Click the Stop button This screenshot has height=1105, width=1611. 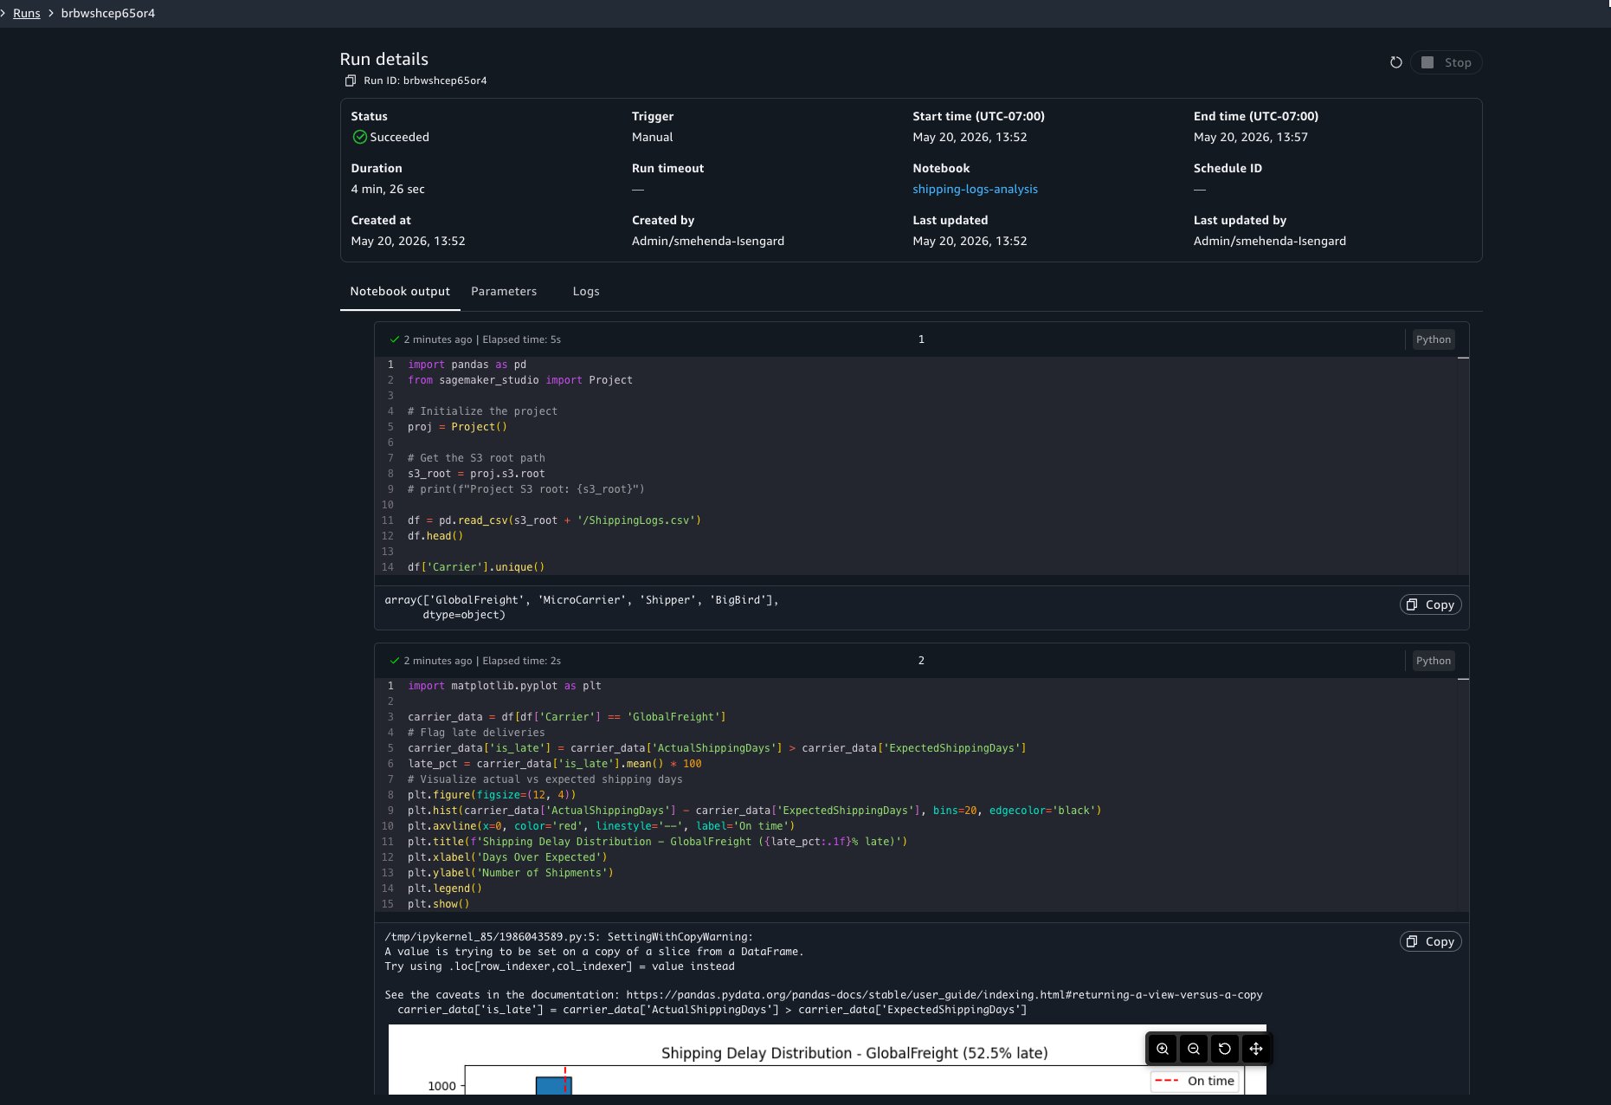point(1447,62)
